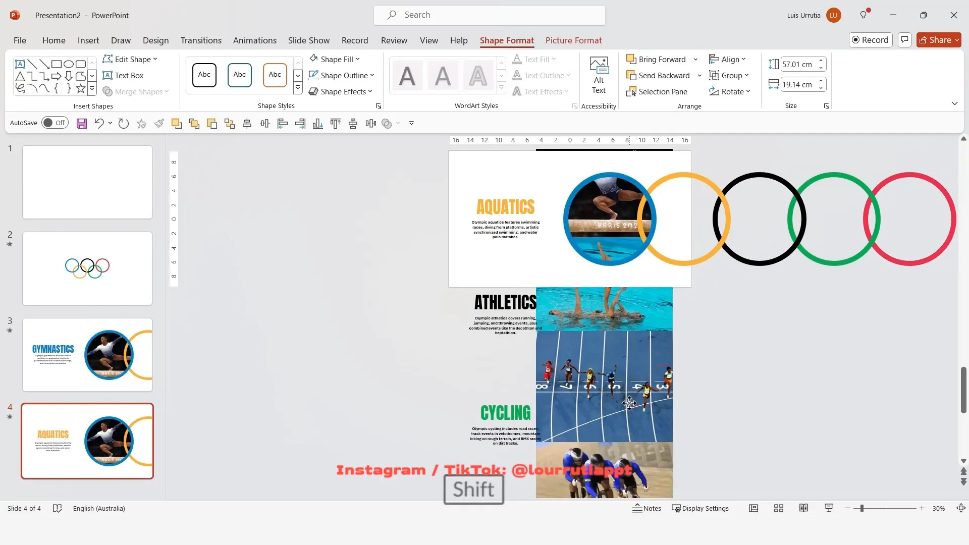969x545 pixels.
Task: Open the spell check book icon in status bar
Action: point(58,509)
